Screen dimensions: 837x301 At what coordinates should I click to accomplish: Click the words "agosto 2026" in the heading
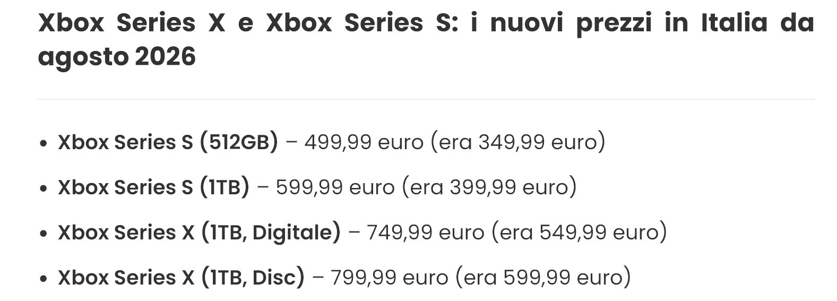click(x=117, y=57)
